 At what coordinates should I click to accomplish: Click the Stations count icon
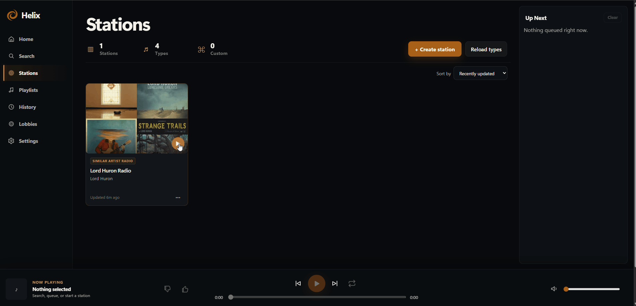(x=91, y=49)
